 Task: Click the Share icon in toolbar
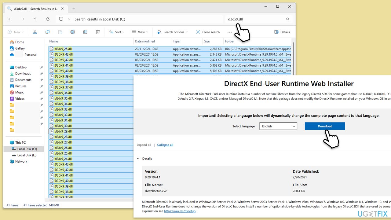coord(85,32)
